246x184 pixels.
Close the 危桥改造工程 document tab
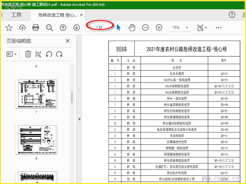click(81, 15)
